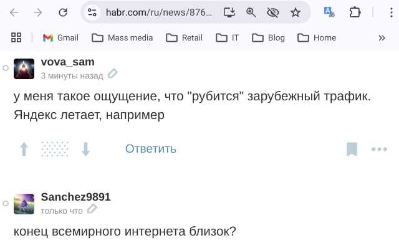399x243 pixels.
Task: Reload the page
Action: coord(63,12)
